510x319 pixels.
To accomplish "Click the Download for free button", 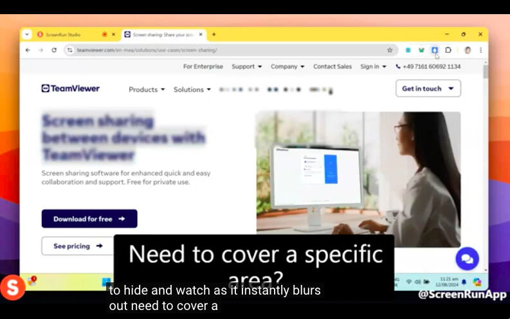I will pos(89,219).
